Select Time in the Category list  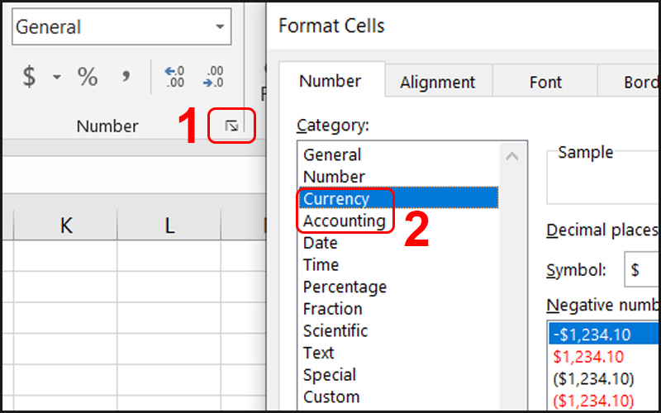tap(398, 264)
